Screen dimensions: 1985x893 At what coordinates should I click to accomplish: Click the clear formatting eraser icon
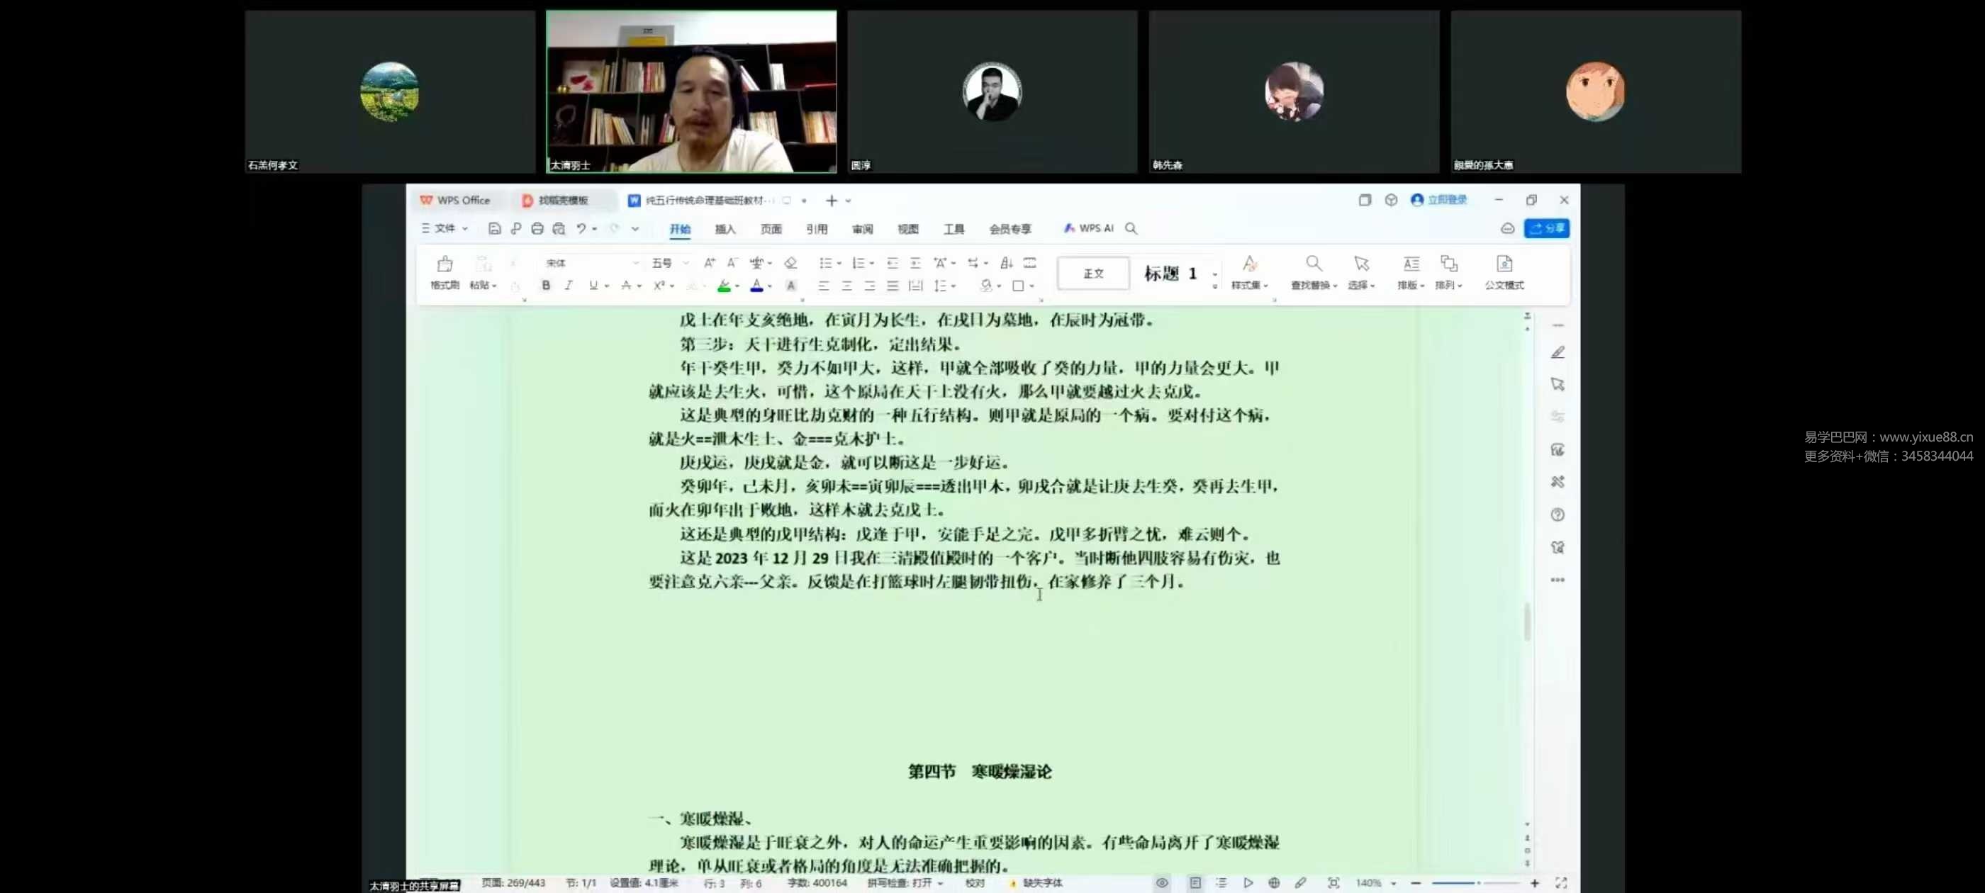pyautogui.click(x=790, y=263)
